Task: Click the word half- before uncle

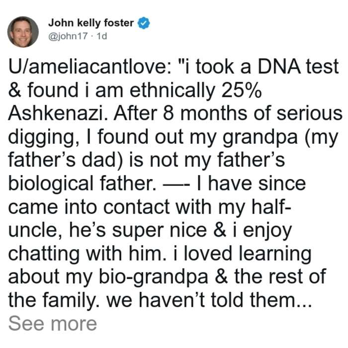Action: (x=271, y=207)
